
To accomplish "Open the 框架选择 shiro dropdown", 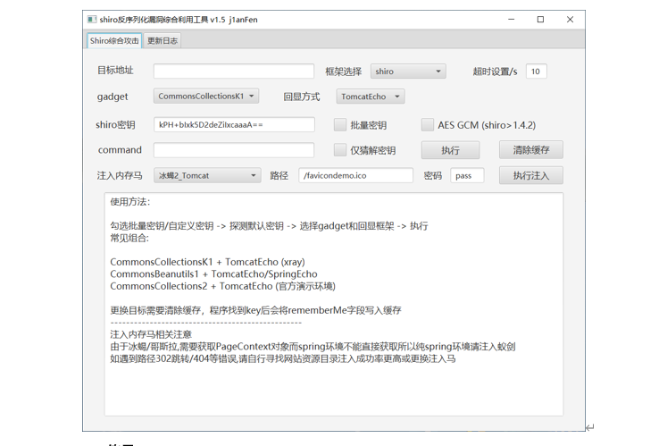I will pyautogui.click(x=408, y=72).
